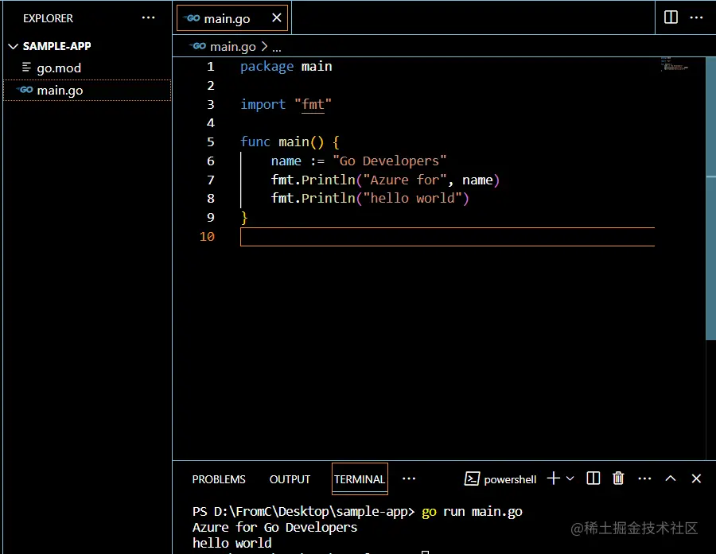Viewport: 716px width, 554px height.
Task: Open editor more actions menu
Action: pyautogui.click(x=696, y=17)
